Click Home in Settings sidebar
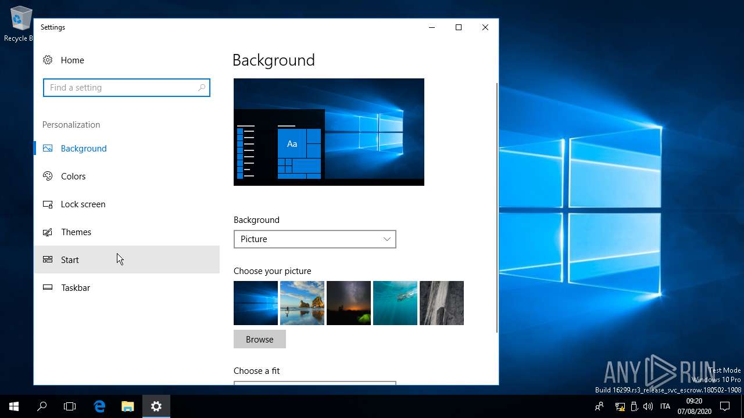Image resolution: width=744 pixels, height=418 pixels. click(x=127, y=60)
